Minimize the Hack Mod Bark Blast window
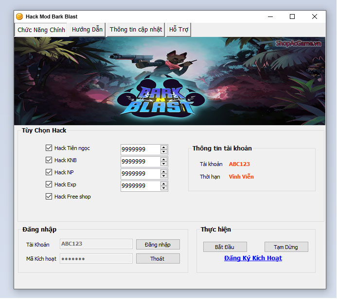This screenshot has width=337, height=299. (x=270, y=17)
